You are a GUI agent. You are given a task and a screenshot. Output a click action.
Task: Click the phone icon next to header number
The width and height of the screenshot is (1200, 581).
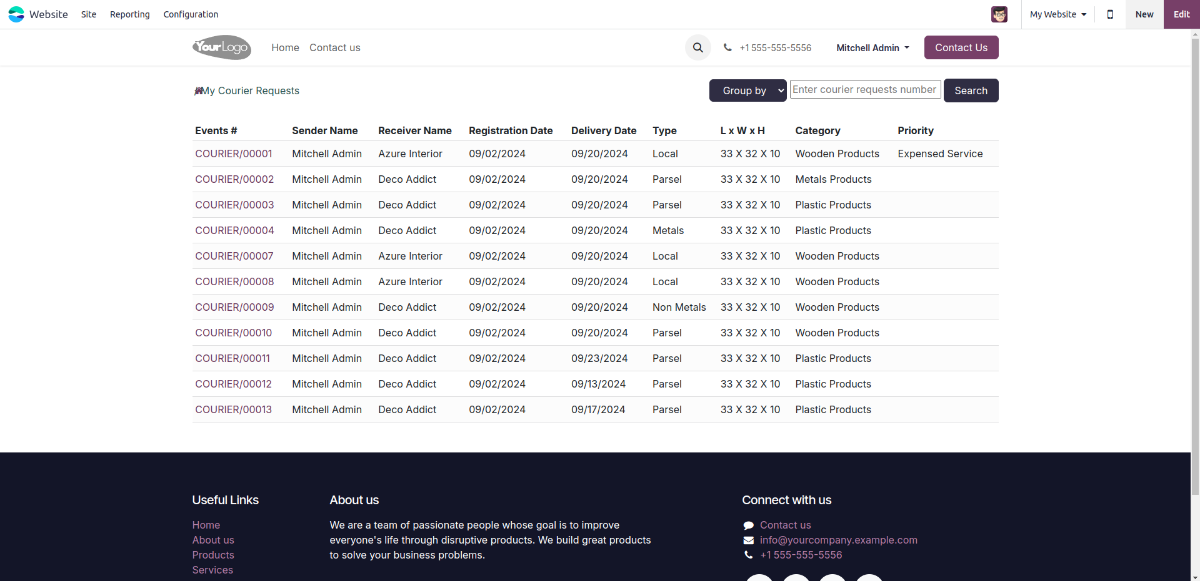point(727,47)
